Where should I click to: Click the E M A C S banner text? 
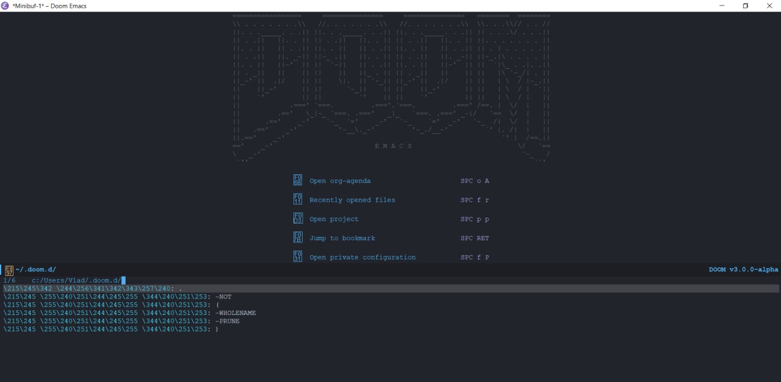tap(394, 146)
